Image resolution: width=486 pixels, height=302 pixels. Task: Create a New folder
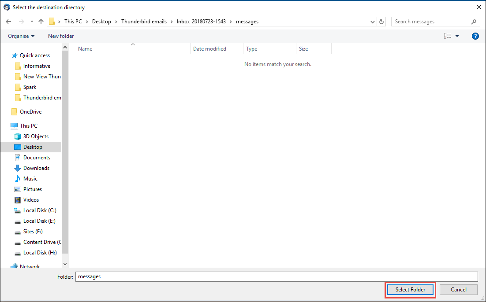60,36
